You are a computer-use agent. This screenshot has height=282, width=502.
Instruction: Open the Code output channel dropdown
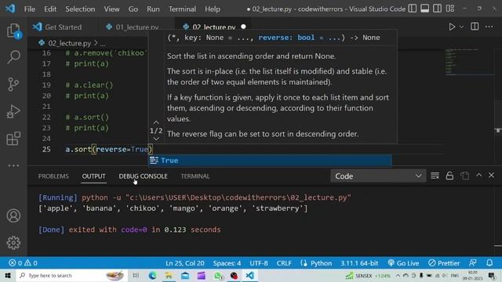[x=378, y=175]
